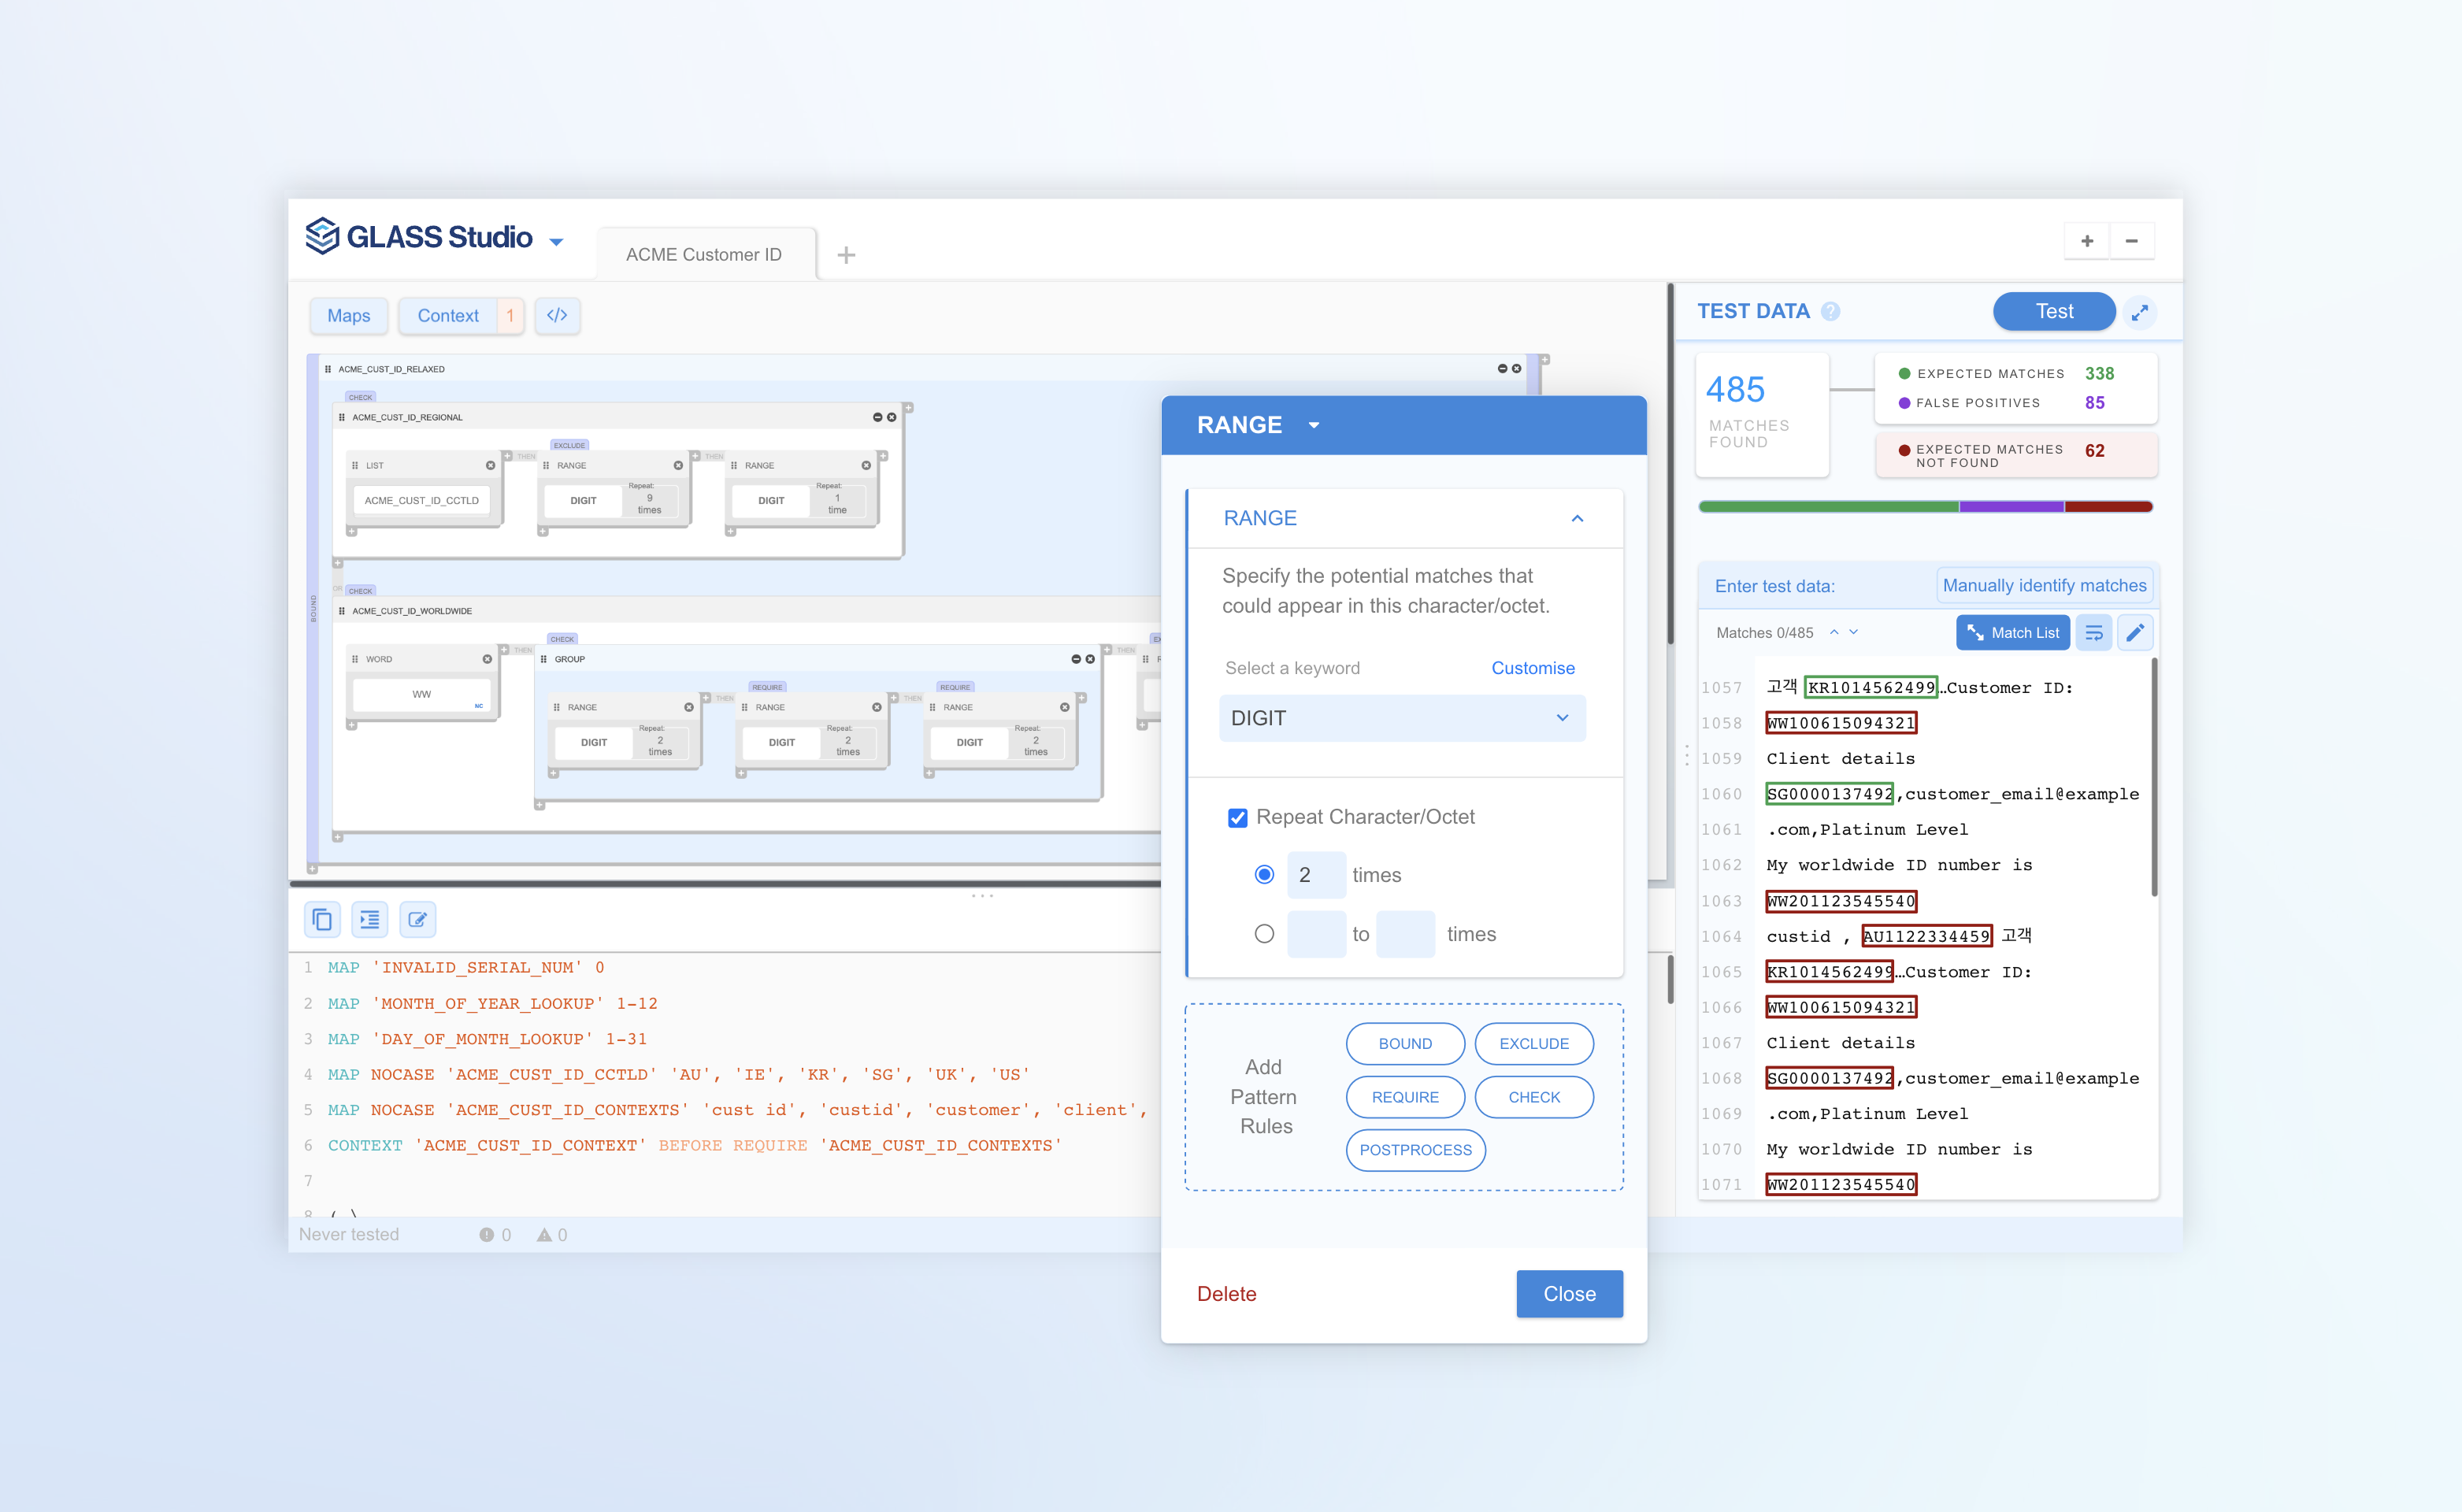Image resolution: width=2462 pixels, height=1512 pixels.
Task: Add a new tab with plus icon
Action: click(846, 255)
